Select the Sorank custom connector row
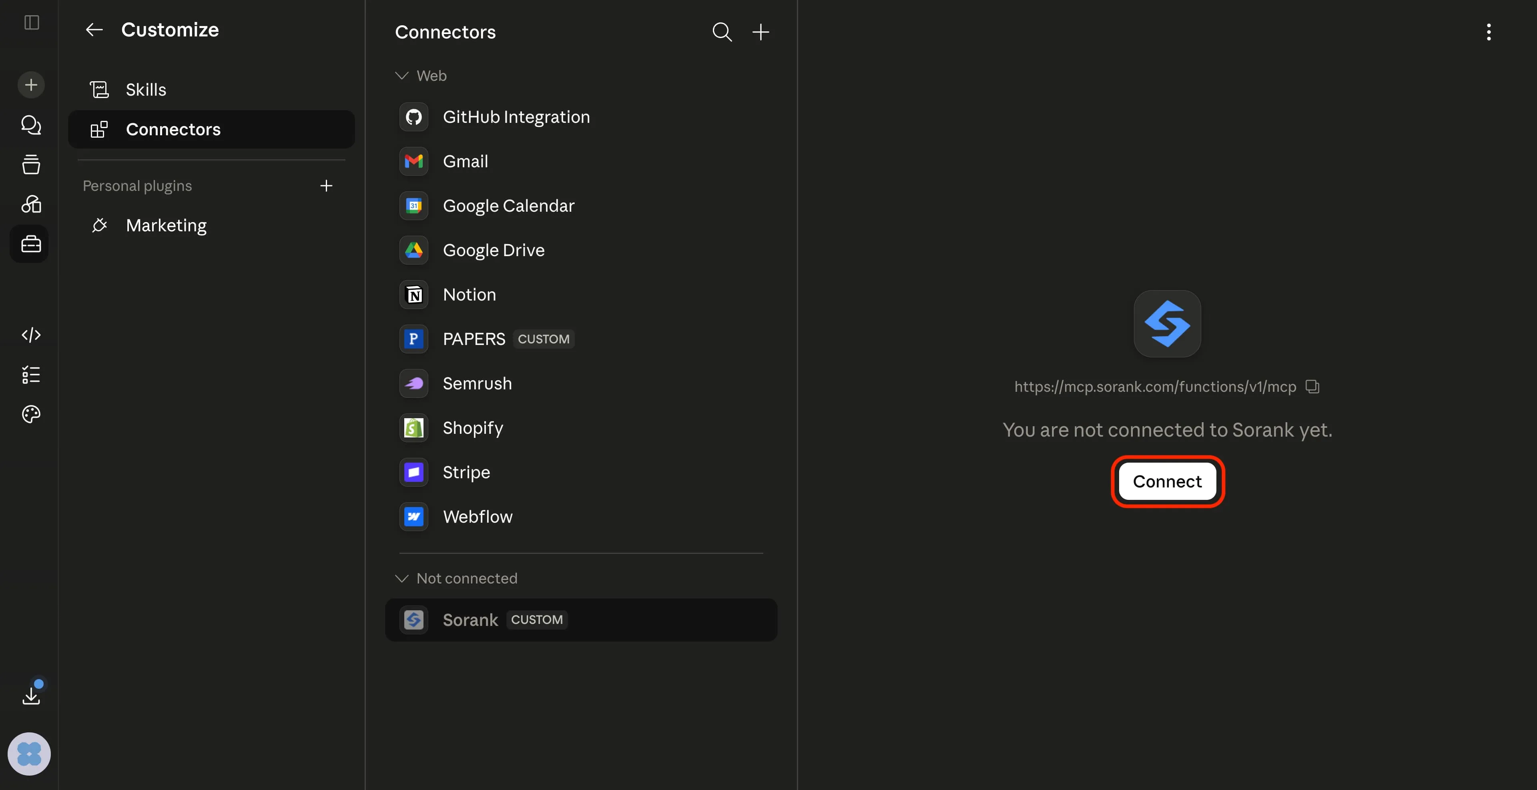 [x=581, y=620]
